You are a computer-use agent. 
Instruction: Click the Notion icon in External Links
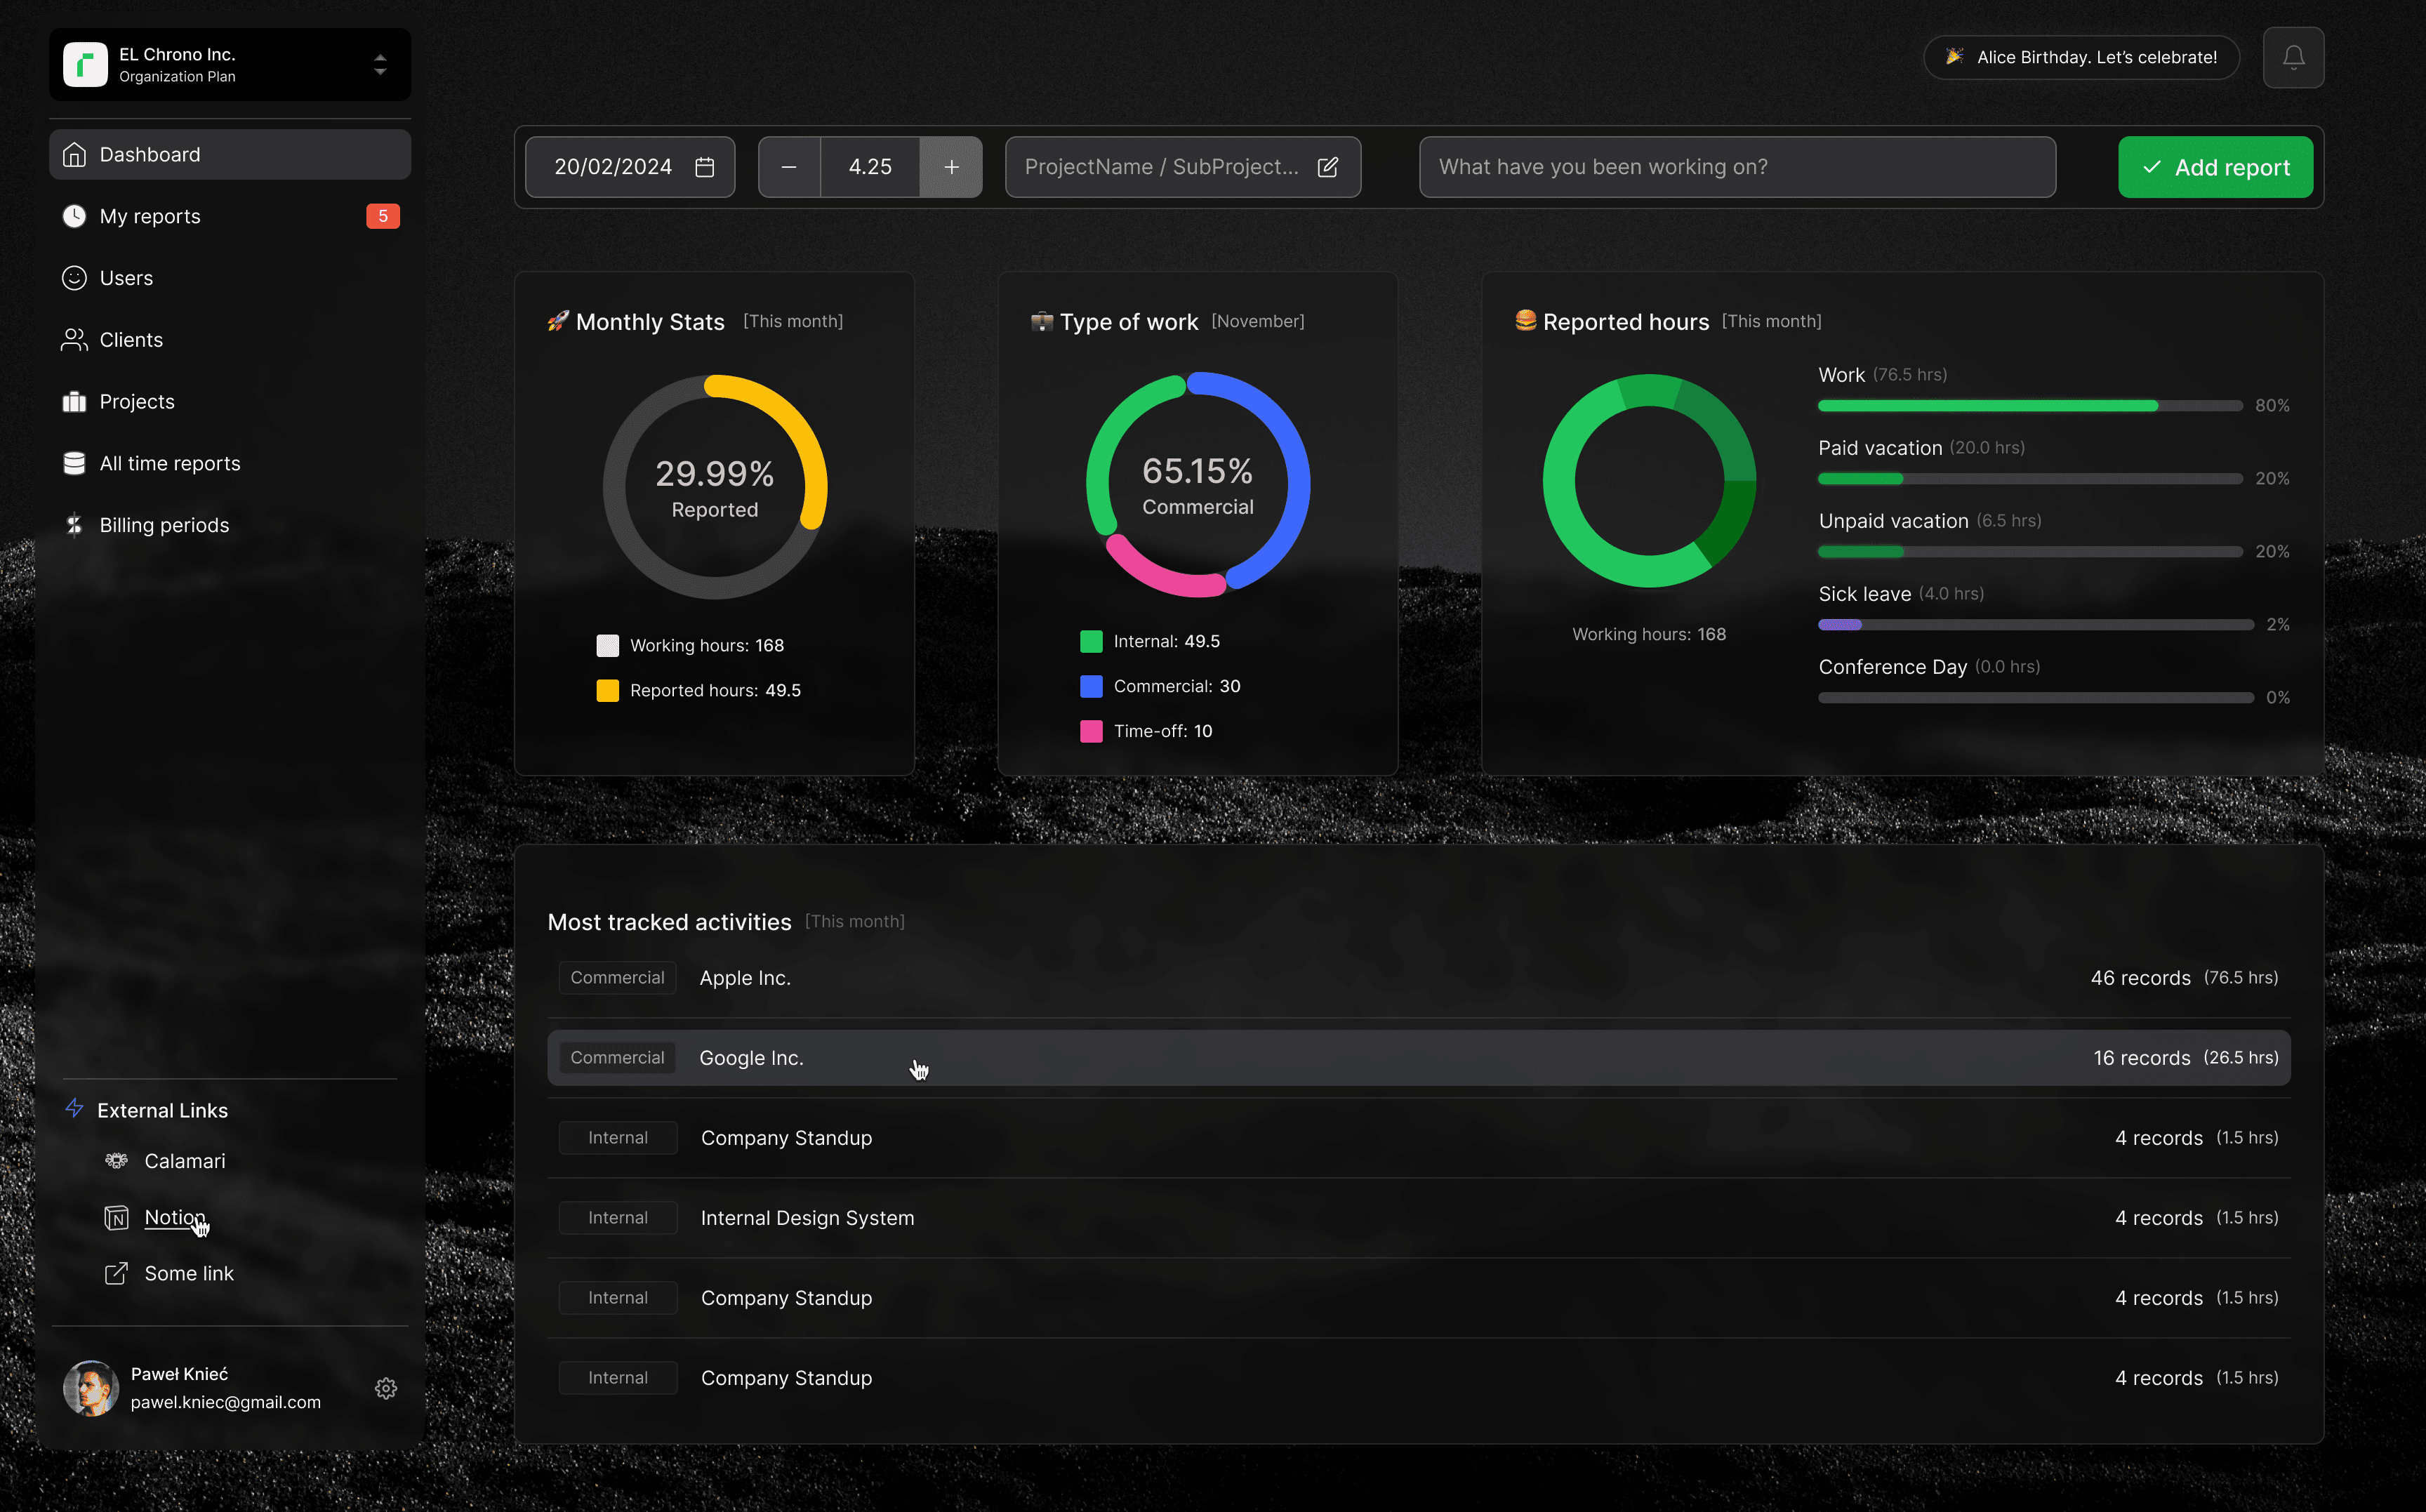click(x=117, y=1217)
